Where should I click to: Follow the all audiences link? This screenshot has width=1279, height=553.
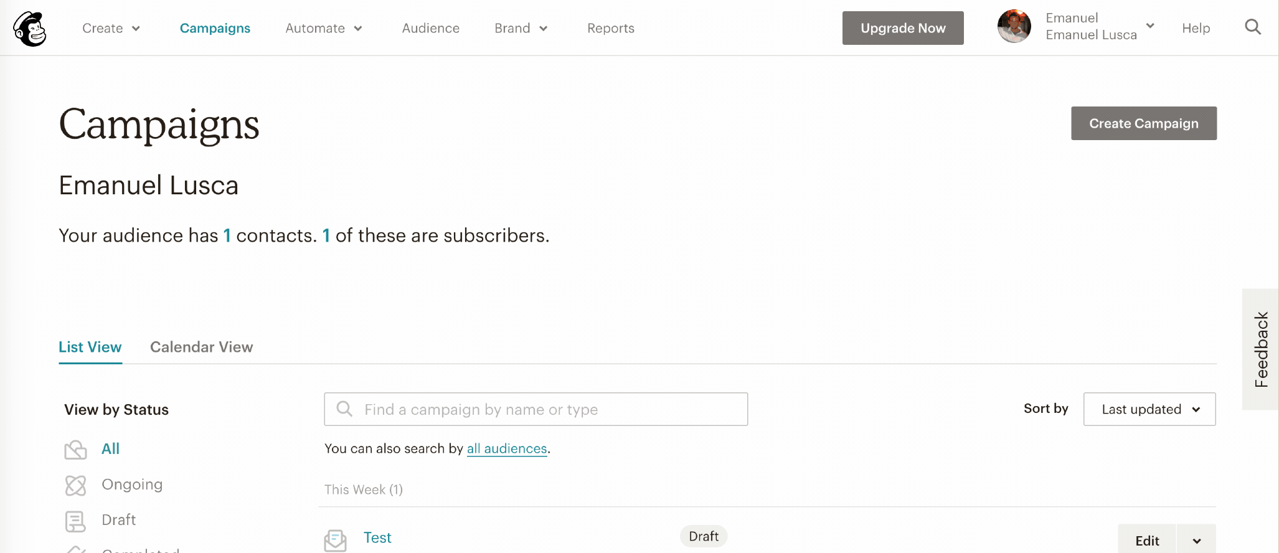pos(507,448)
